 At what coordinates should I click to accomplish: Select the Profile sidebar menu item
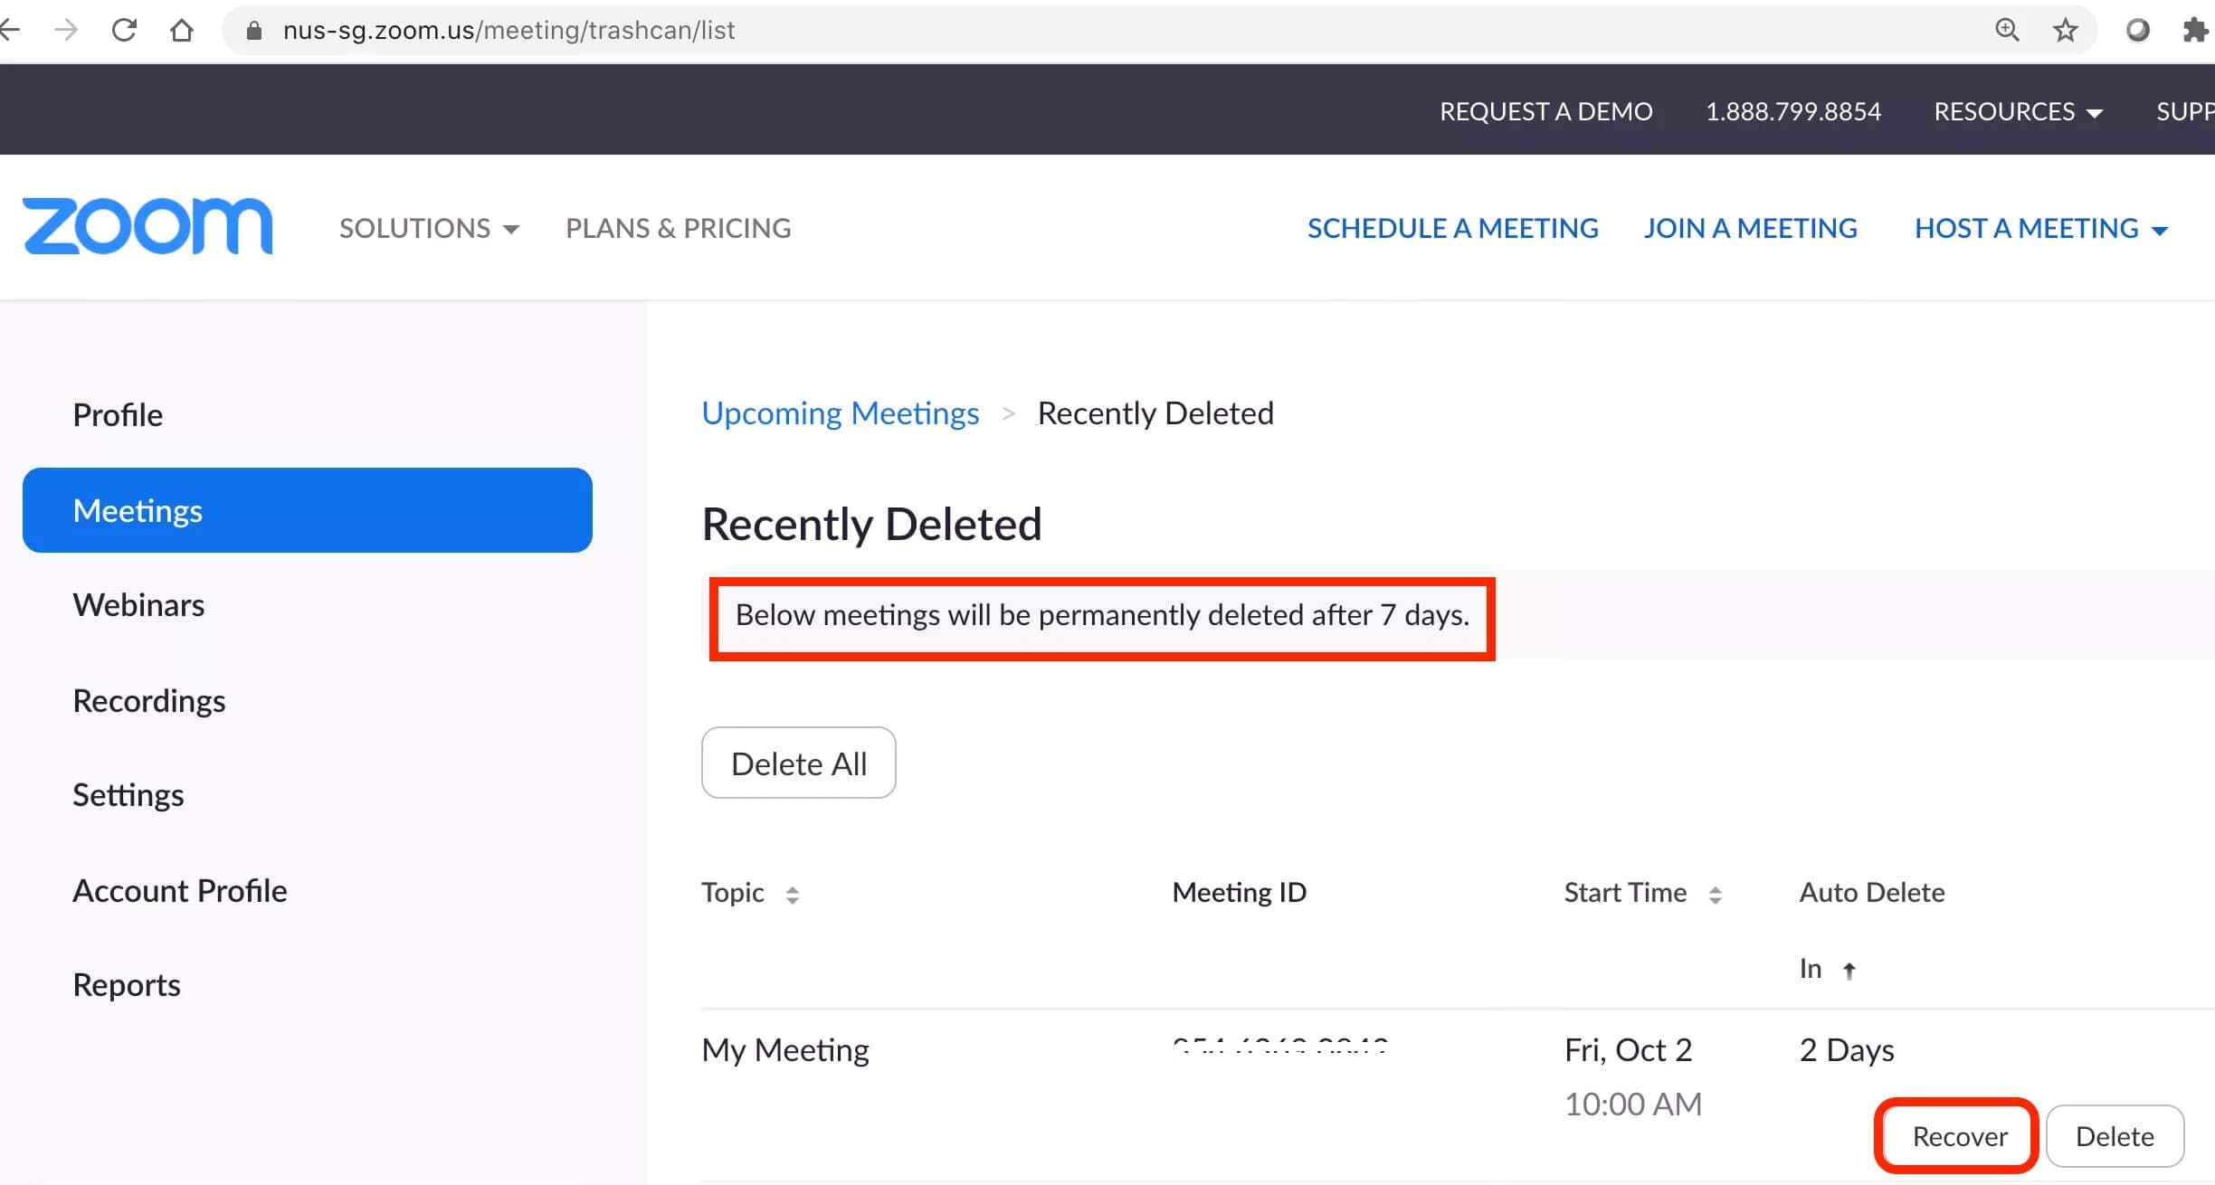pos(118,414)
